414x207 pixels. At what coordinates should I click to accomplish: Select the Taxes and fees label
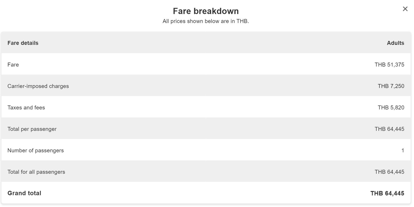coord(26,108)
